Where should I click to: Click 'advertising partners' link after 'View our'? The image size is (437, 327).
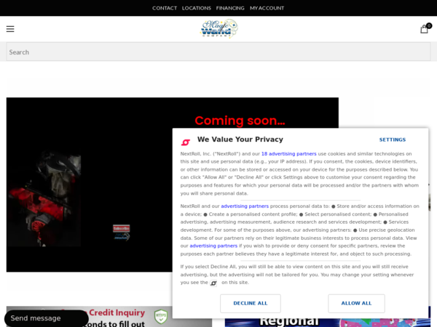[213, 246]
